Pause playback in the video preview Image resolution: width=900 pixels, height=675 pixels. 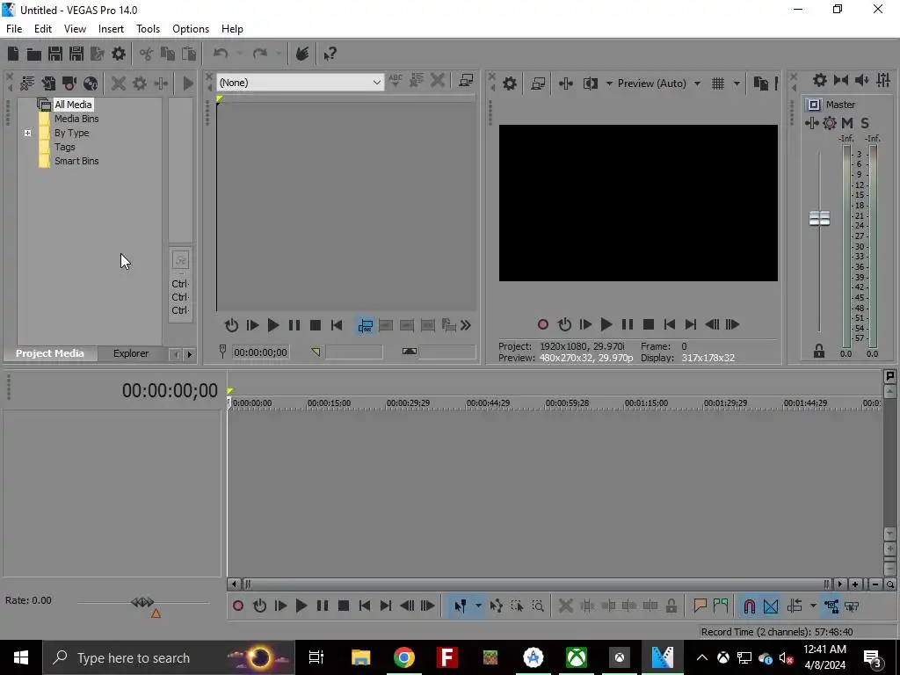628,324
